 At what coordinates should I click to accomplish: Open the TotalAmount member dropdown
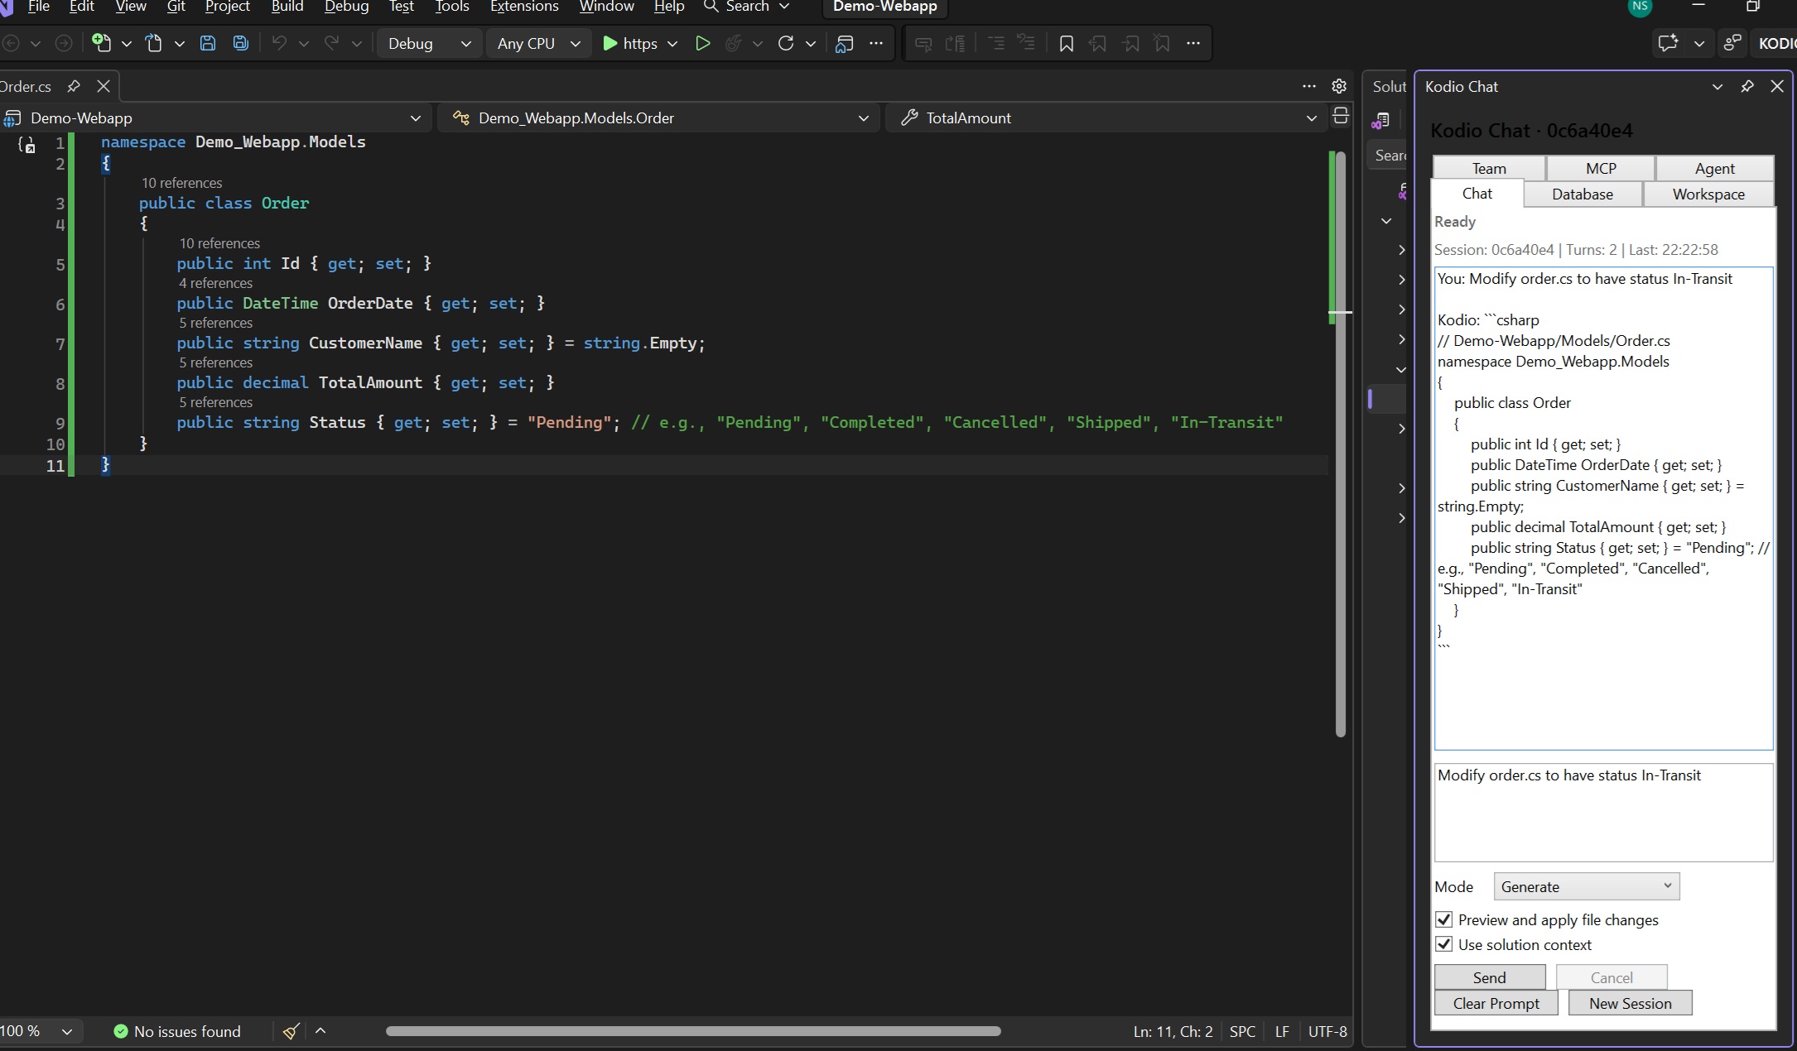pos(1105,118)
